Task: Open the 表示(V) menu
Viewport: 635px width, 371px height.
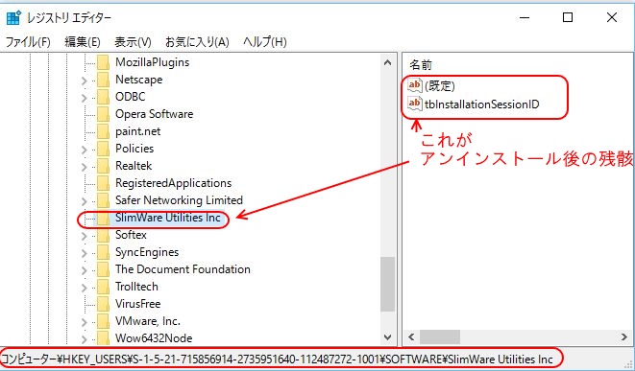Action: [x=133, y=41]
